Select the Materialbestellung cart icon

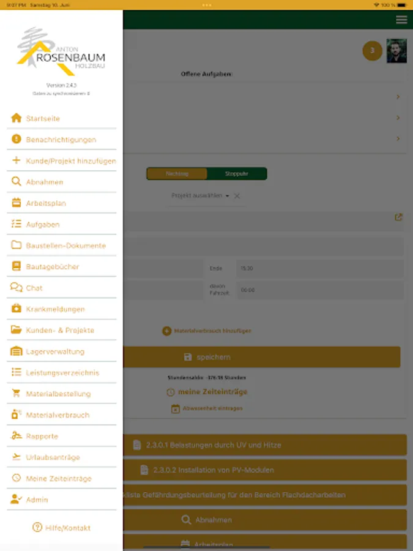click(16, 393)
